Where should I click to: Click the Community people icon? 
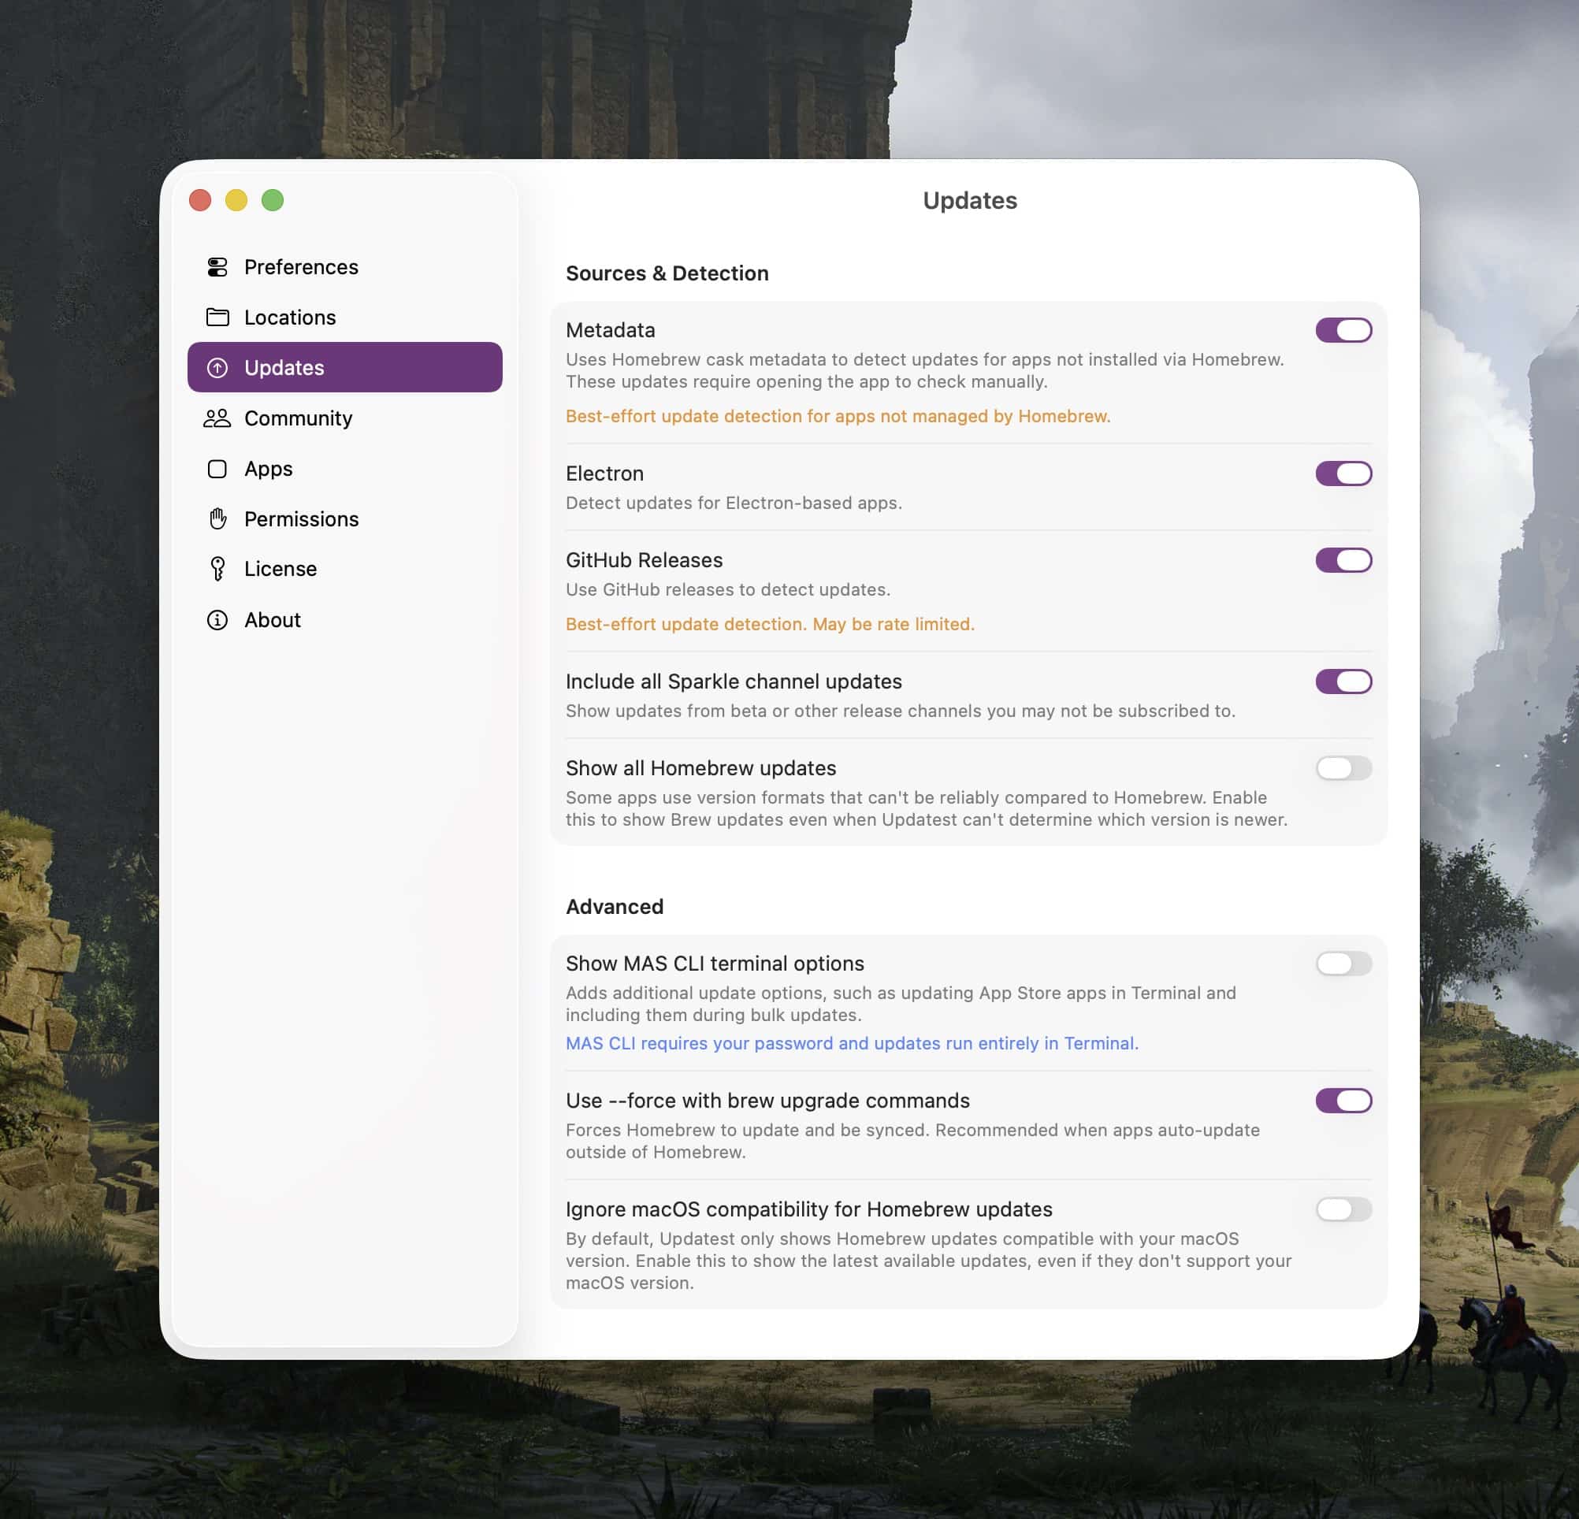coord(217,418)
